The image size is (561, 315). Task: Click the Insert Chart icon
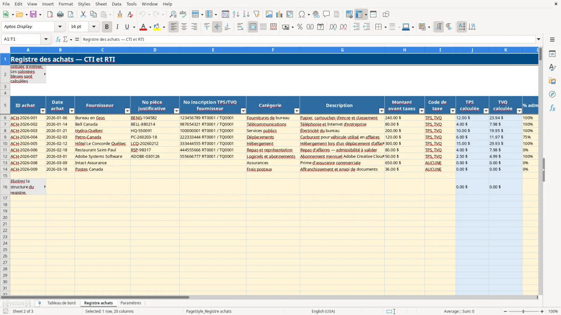coord(280,14)
